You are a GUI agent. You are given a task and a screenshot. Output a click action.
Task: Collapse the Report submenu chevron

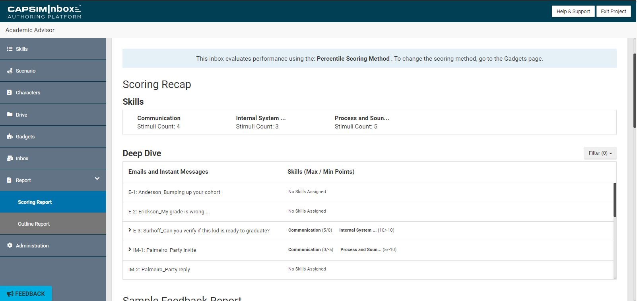point(97,179)
